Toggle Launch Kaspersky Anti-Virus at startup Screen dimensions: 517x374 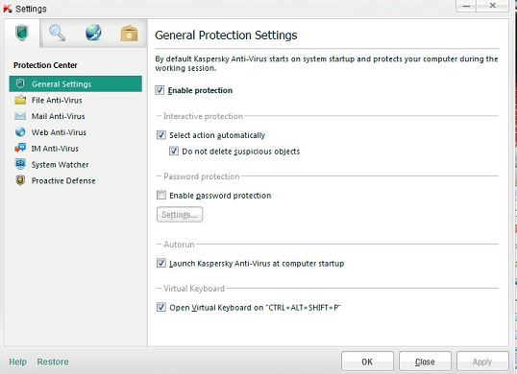[x=161, y=263]
